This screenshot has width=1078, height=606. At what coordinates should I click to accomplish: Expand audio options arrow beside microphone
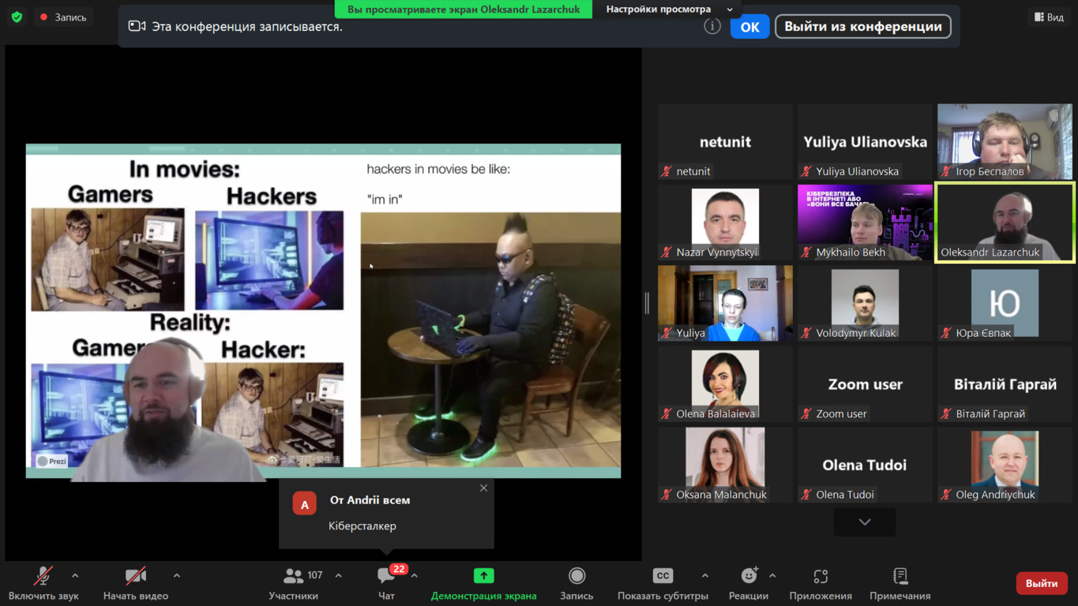pyautogui.click(x=75, y=576)
